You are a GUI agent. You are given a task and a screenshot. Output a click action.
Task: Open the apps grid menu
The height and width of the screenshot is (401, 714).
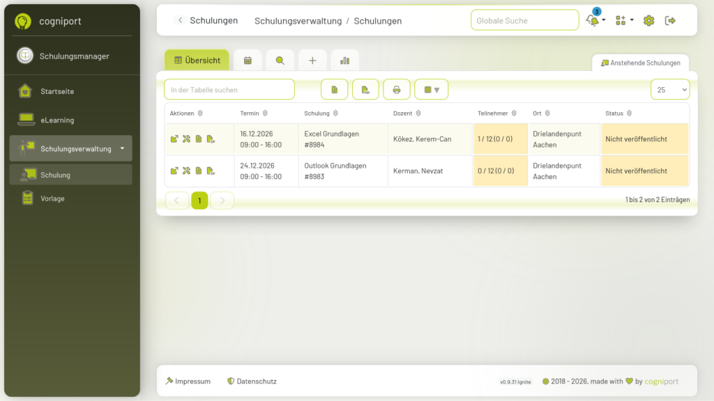(x=624, y=20)
